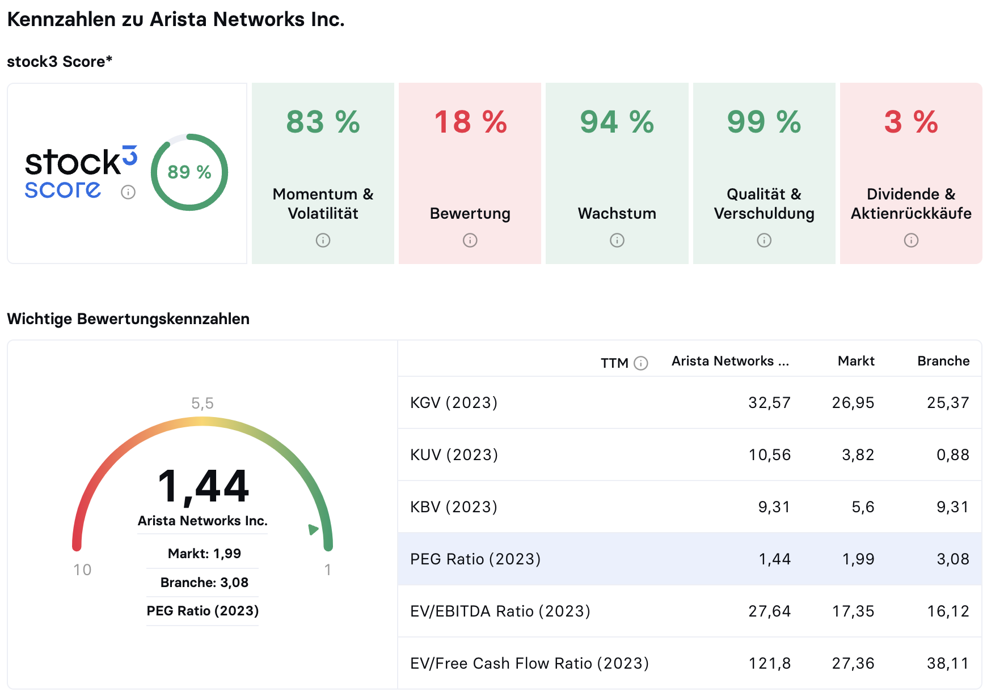Click the 89 % circular score gauge
Image resolution: width=987 pixels, height=697 pixels.
[x=189, y=172]
